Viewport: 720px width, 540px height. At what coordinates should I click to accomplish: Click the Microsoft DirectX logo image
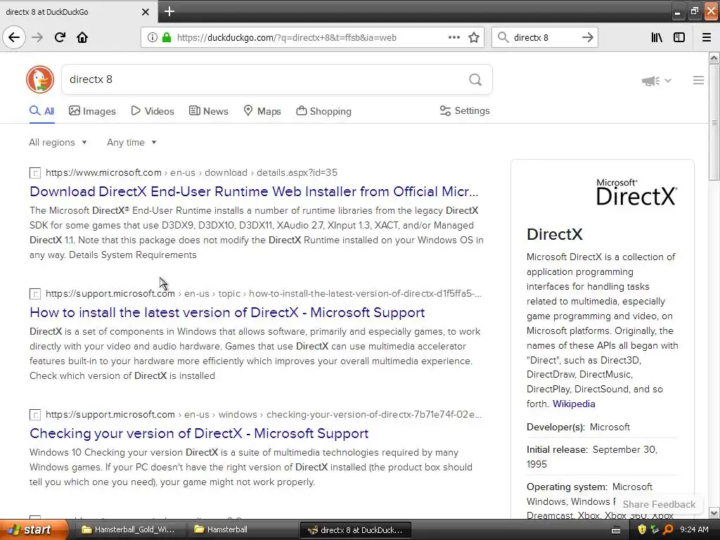click(636, 191)
